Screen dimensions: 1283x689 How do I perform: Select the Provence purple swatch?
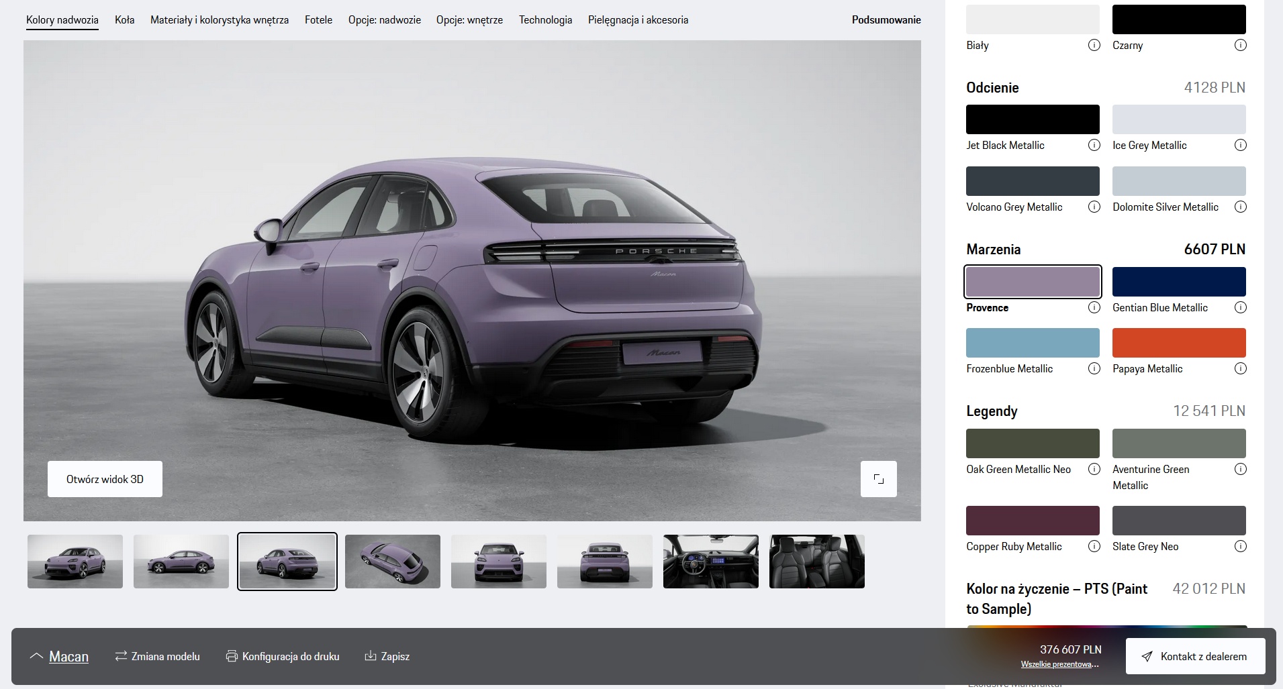[x=1033, y=282]
